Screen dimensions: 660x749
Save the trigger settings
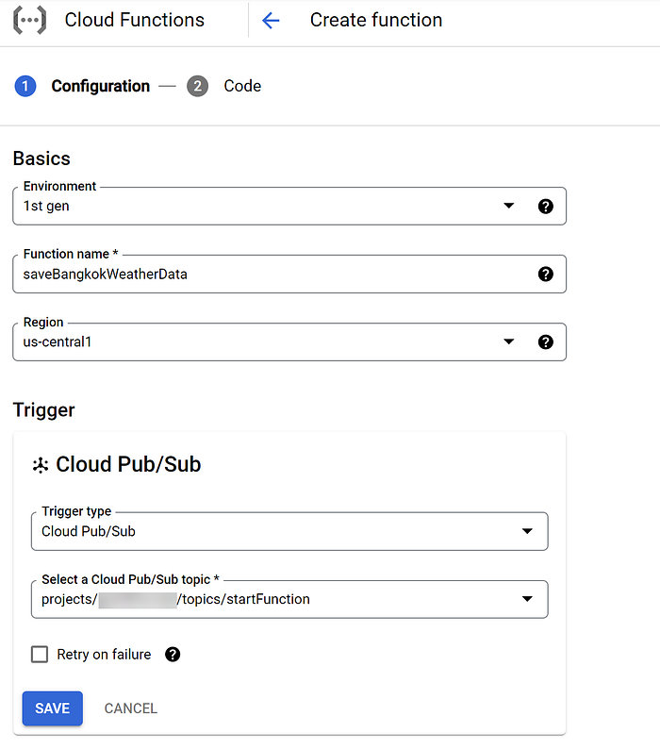coord(53,708)
